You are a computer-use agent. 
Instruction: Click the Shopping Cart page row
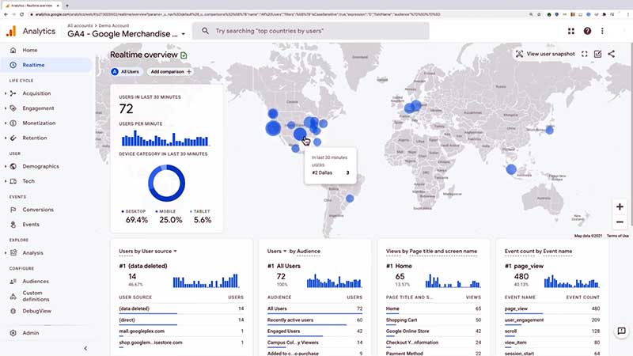click(x=433, y=320)
